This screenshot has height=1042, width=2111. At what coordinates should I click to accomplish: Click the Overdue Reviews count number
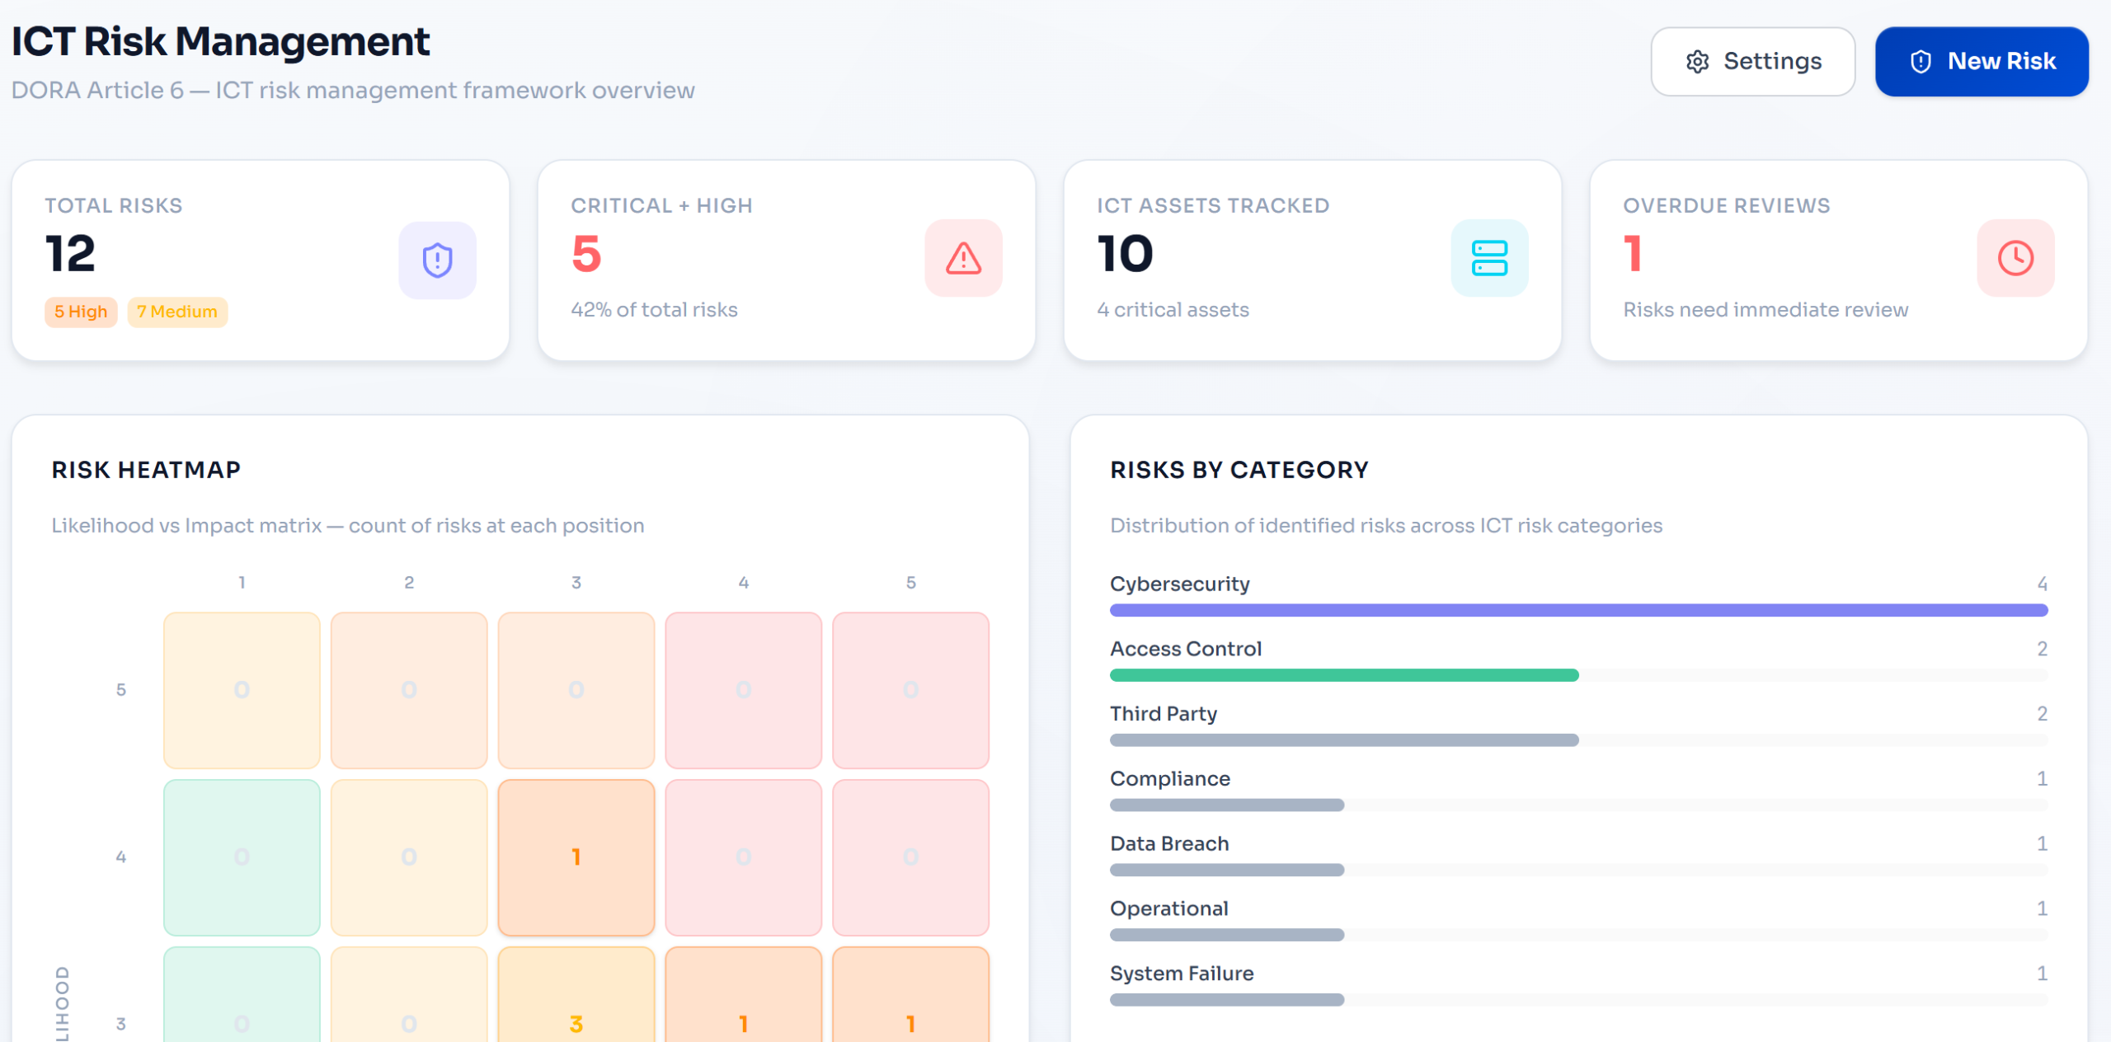(1633, 253)
